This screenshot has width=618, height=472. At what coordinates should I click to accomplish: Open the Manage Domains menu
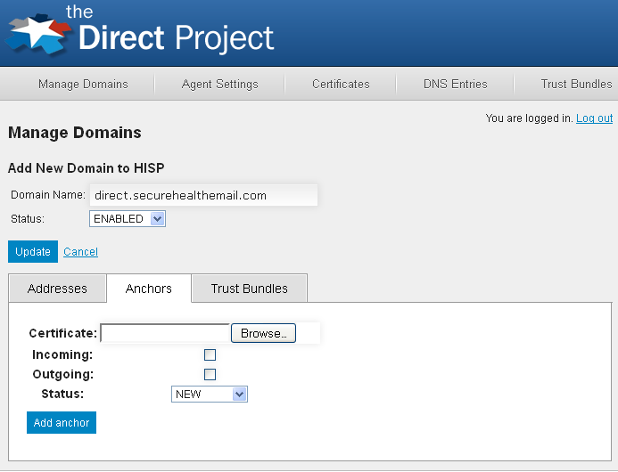tap(83, 85)
